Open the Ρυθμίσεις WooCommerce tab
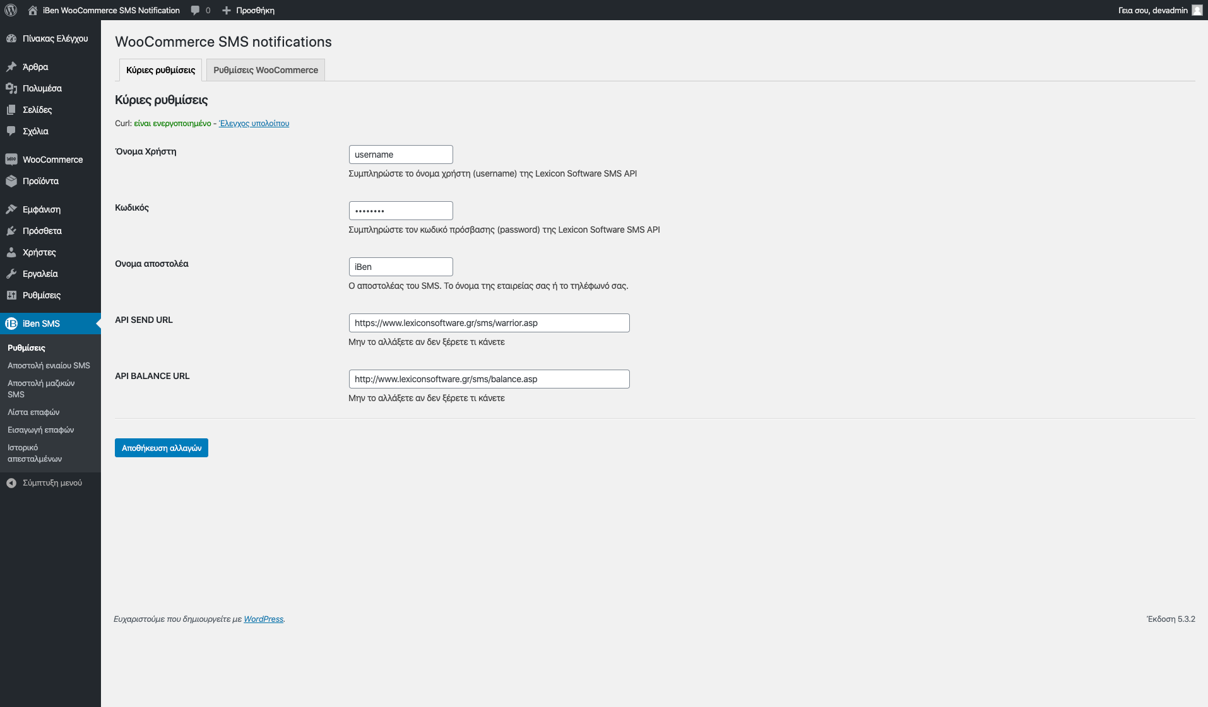Viewport: 1208px width, 707px height. click(x=266, y=70)
